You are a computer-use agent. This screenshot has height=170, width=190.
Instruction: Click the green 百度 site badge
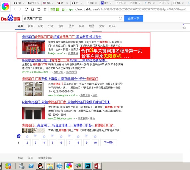click(55, 9)
